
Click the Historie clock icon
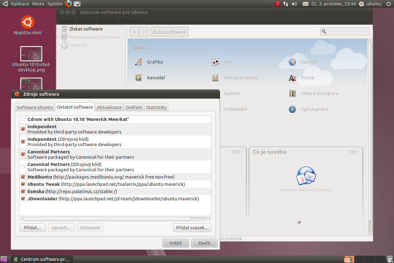click(x=64, y=45)
